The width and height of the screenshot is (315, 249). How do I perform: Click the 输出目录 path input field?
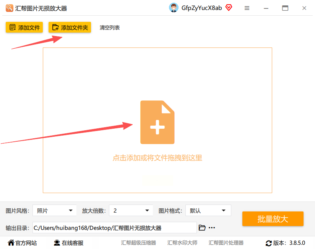pos(115,228)
